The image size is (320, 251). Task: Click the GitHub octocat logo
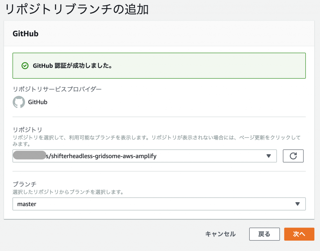pos(19,102)
